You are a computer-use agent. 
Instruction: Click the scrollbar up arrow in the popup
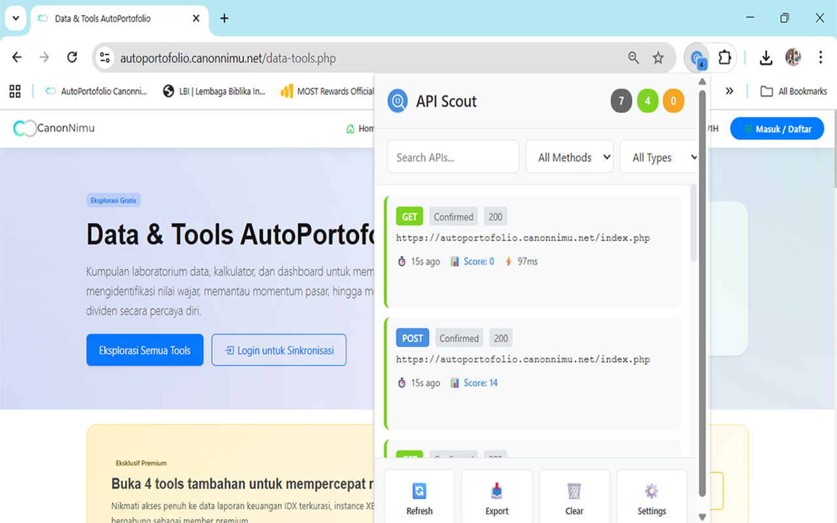pyautogui.click(x=702, y=81)
